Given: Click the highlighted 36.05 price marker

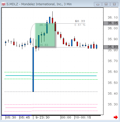Looking at the screenshot, I should pyautogui.click(x=111, y=23).
